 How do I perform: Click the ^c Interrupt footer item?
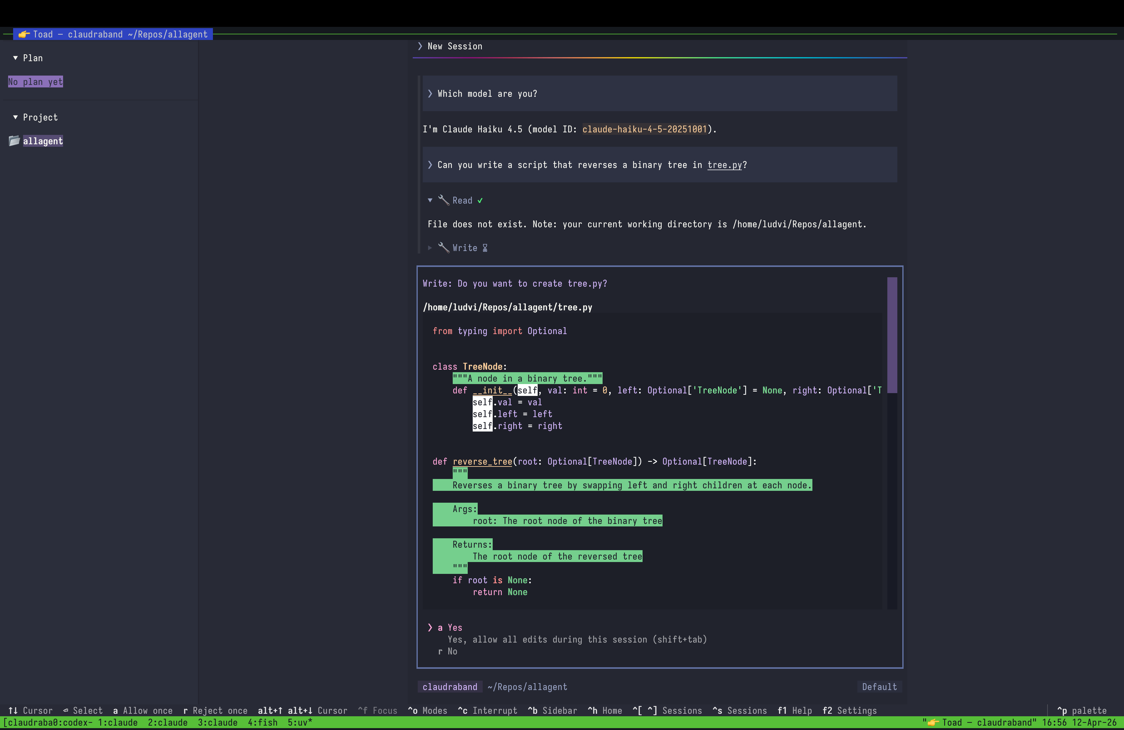(x=487, y=711)
